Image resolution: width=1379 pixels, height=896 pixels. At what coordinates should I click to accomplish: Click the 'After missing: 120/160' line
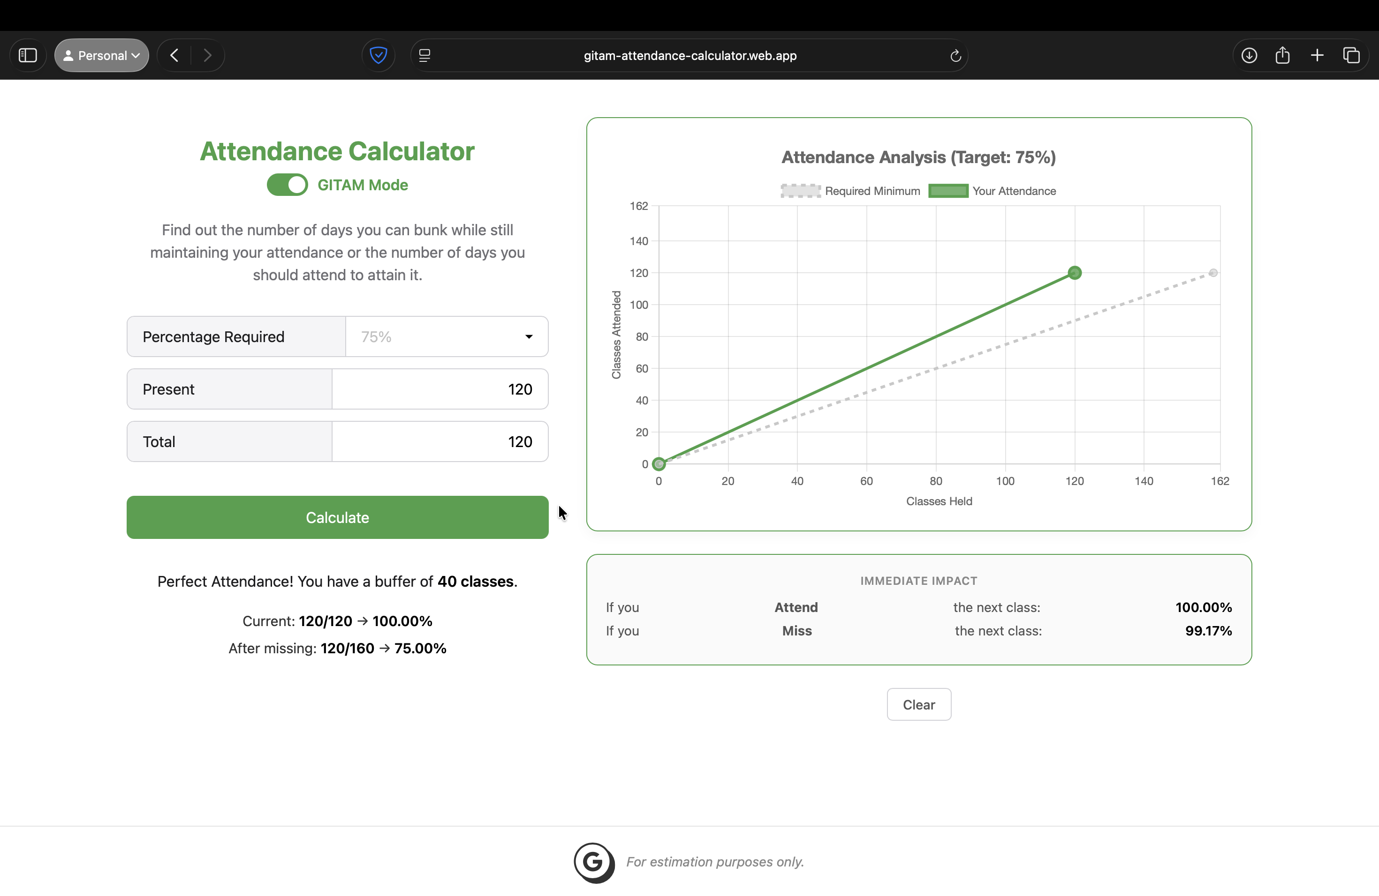pos(337,648)
